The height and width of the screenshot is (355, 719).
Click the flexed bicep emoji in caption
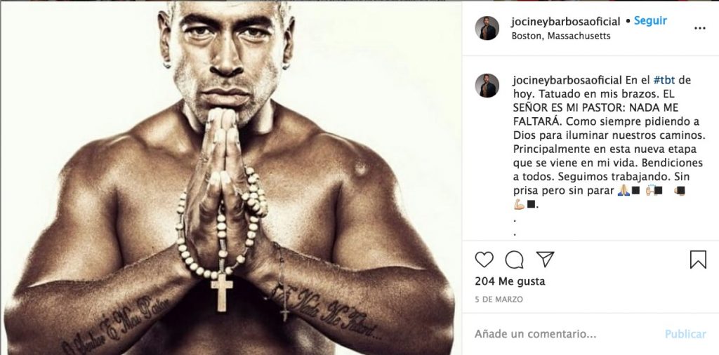519,204
